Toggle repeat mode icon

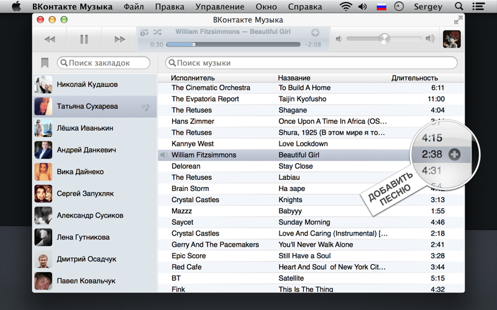click(144, 32)
